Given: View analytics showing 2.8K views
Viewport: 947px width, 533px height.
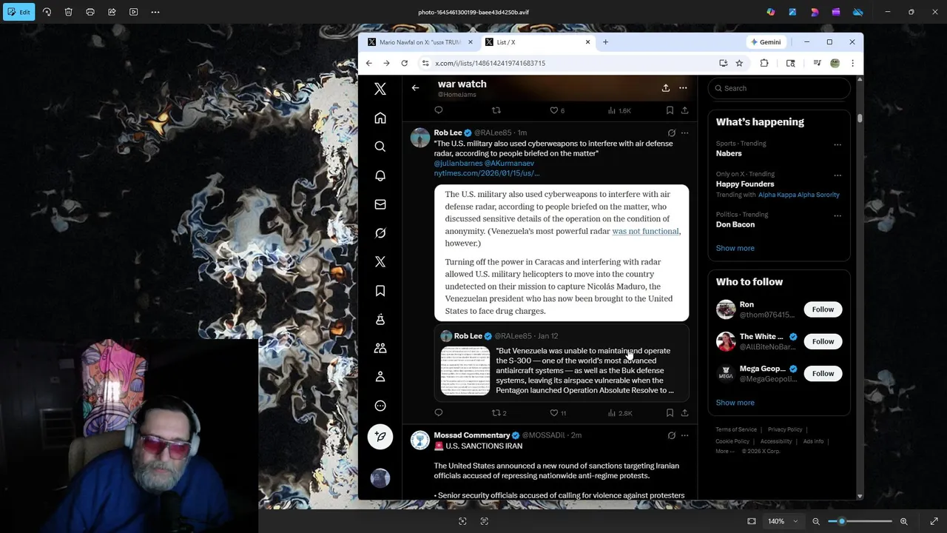Looking at the screenshot, I should pos(620,413).
